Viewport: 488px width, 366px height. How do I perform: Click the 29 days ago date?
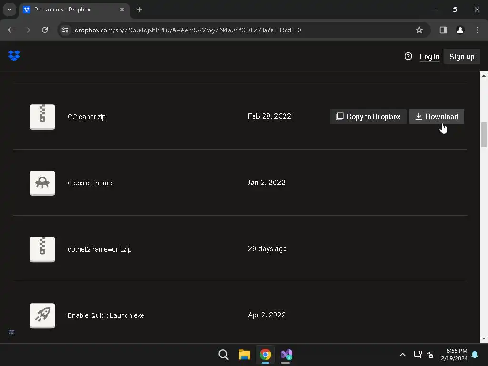coord(267,249)
